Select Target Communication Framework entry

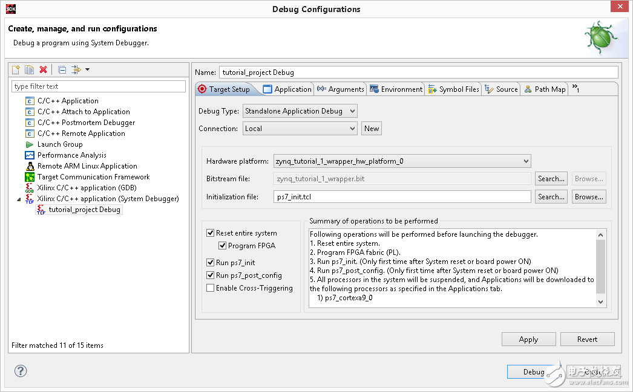(x=93, y=177)
